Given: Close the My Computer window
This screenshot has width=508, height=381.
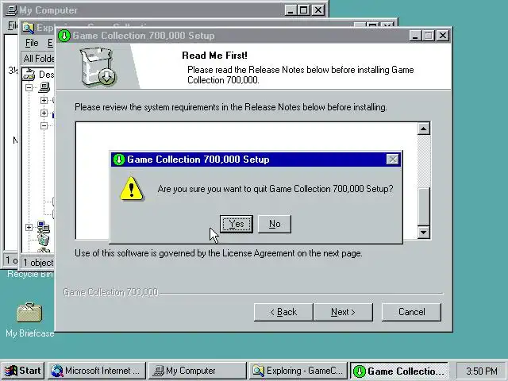Looking at the screenshot, I should click(318, 10).
